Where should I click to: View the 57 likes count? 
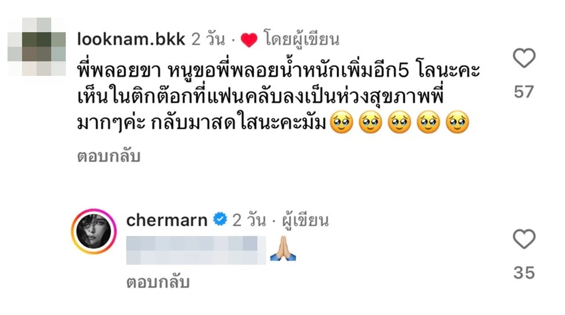coord(524,92)
